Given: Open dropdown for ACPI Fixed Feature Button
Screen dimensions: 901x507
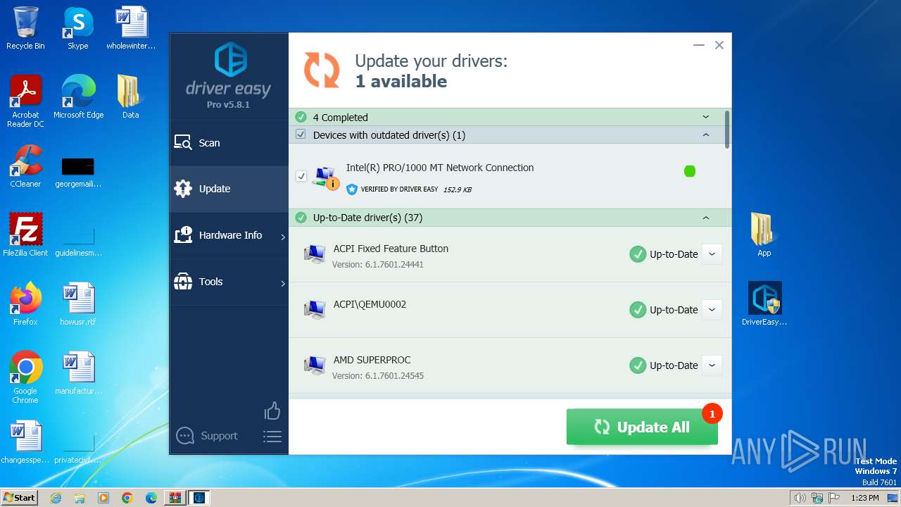Looking at the screenshot, I should pyautogui.click(x=712, y=254).
